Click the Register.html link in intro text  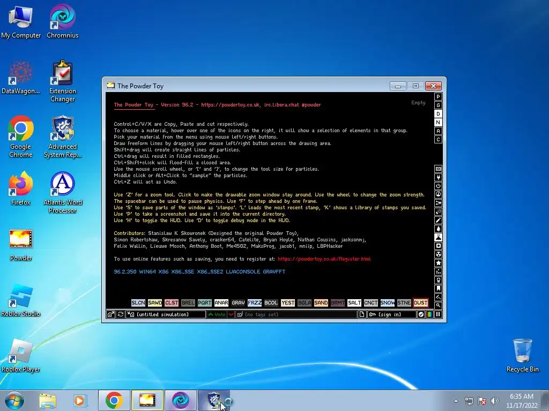pos(324,259)
